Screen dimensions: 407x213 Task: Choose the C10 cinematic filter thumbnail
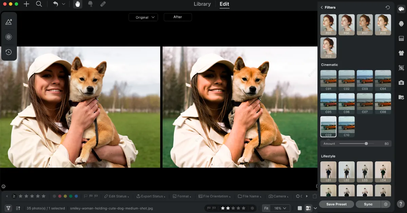[x=347, y=127]
